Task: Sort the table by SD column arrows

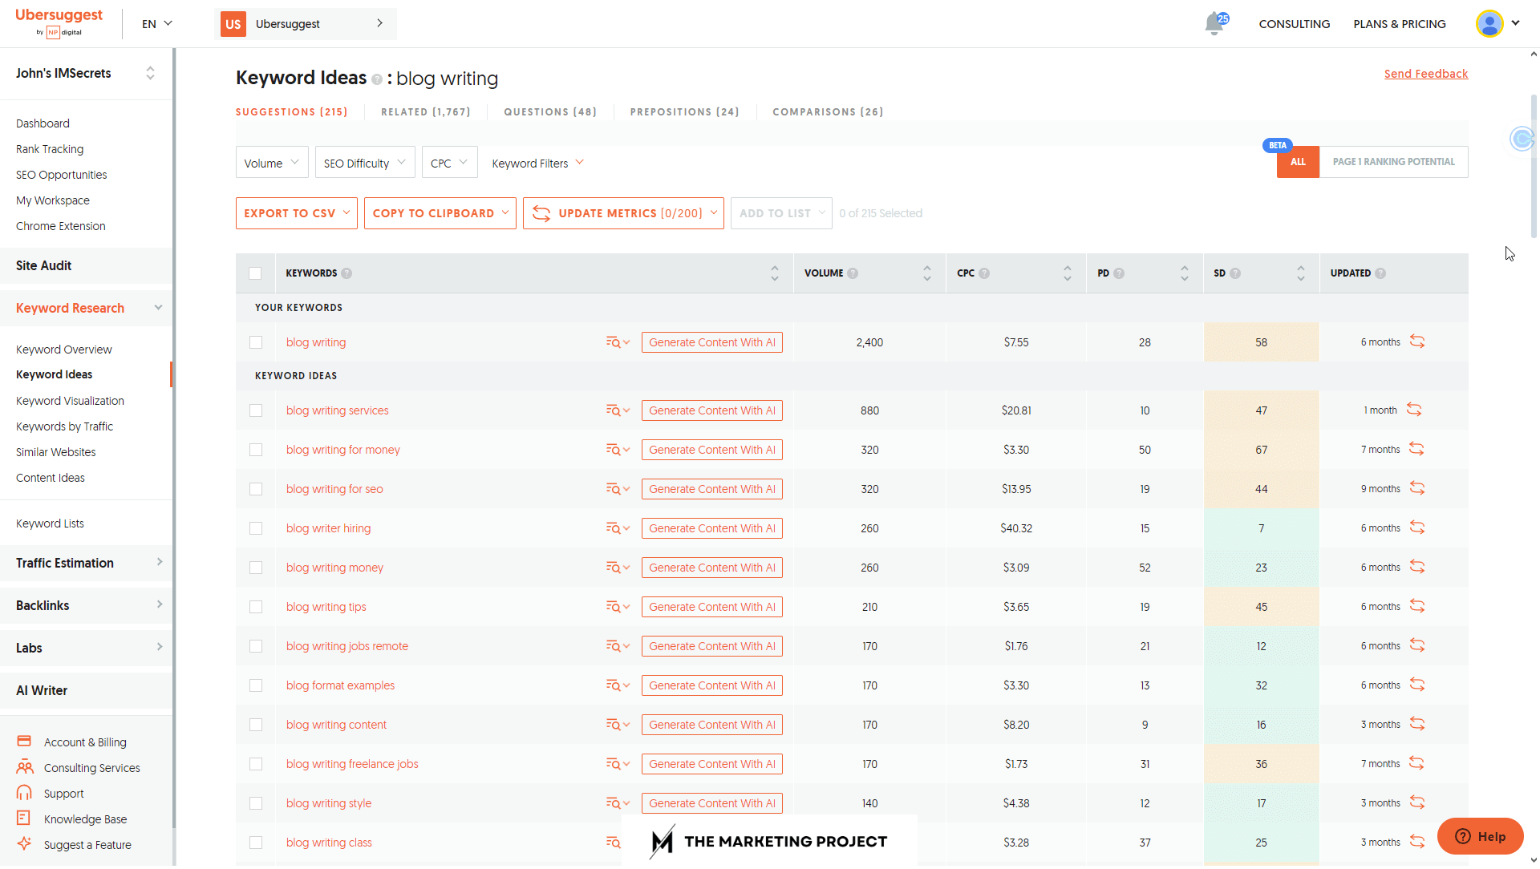Action: pyautogui.click(x=1300, y=273)
